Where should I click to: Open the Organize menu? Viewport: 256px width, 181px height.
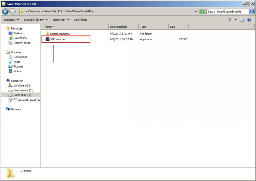tap(11, 20)
